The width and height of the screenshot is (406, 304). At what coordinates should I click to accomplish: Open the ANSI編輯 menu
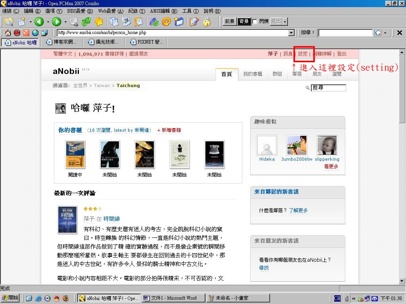point(164,11)
